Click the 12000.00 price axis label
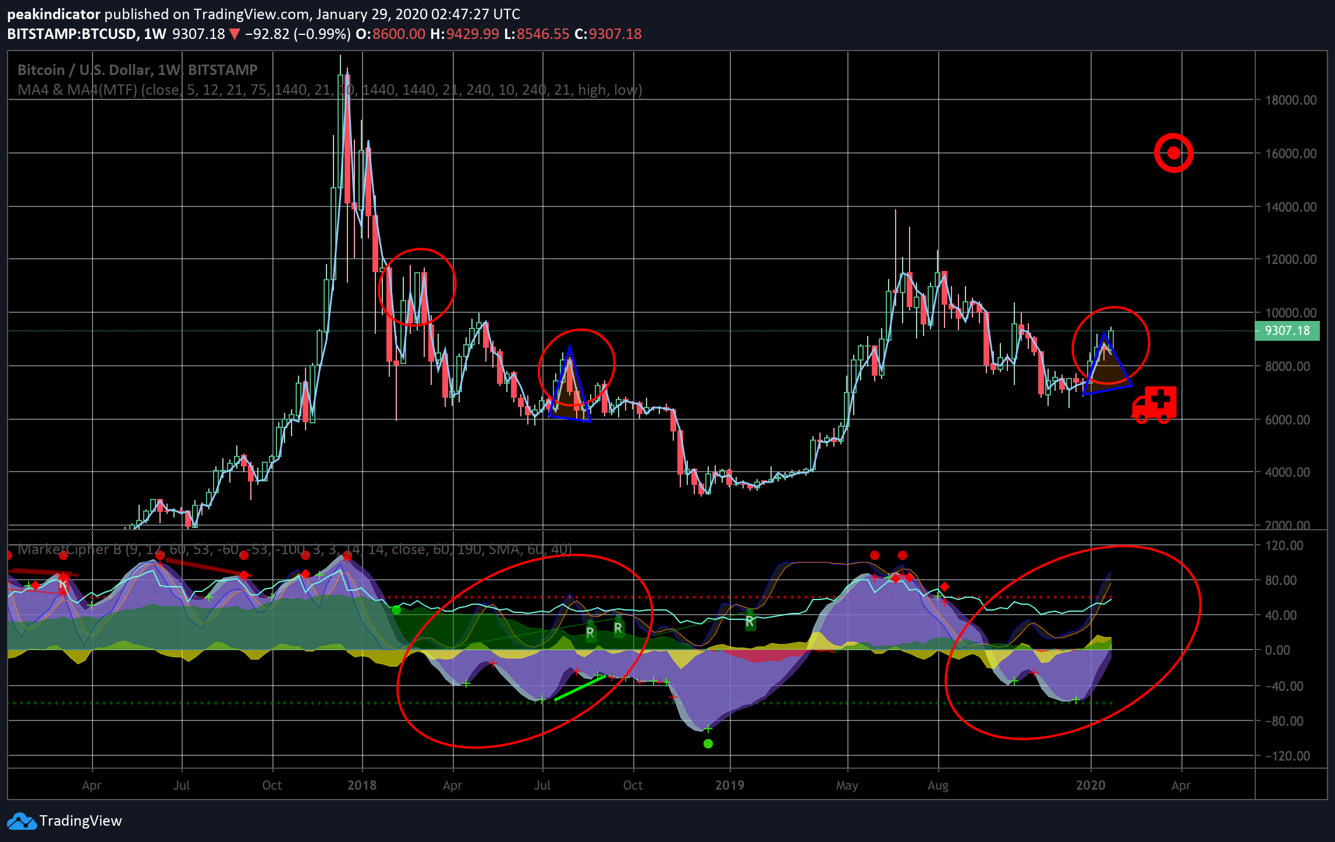Screen dimensions: 1335x842 point(1291,259)
